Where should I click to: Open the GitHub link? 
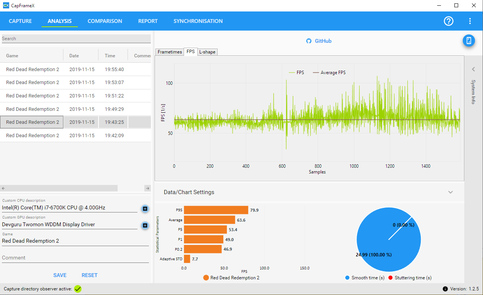323,41
